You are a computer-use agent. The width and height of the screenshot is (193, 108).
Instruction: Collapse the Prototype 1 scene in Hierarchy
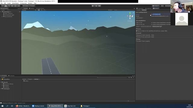(x=1, y=12)
